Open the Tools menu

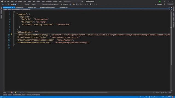click(x=43, y=1)
